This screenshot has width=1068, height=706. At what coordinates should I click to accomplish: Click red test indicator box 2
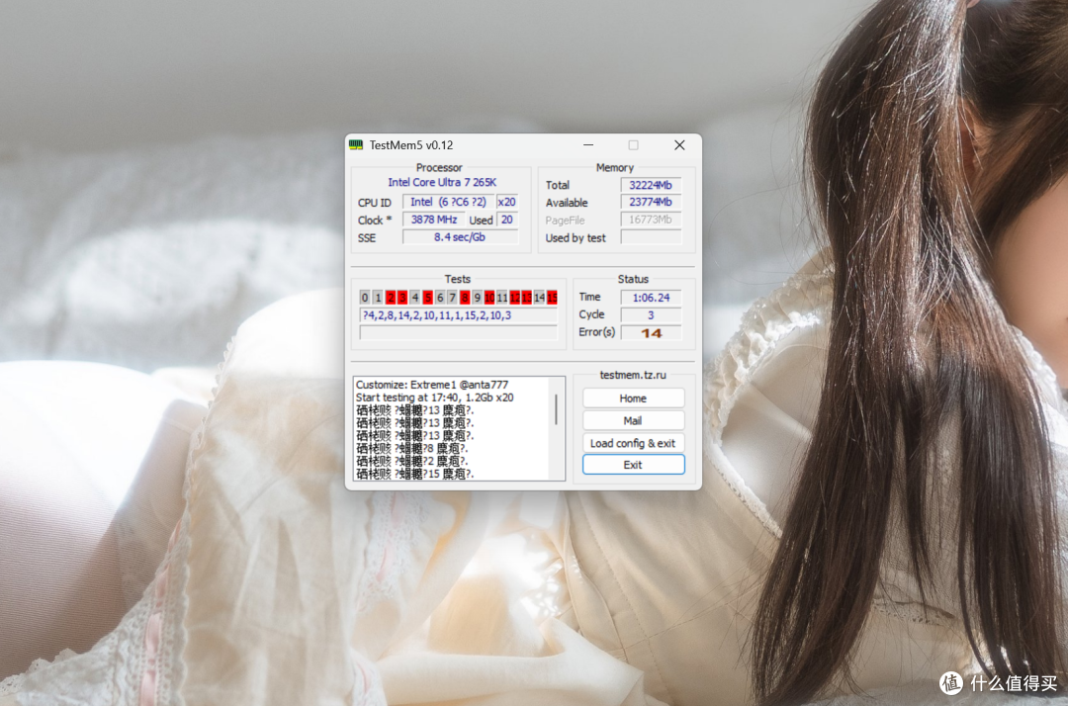tap(391, 298)
